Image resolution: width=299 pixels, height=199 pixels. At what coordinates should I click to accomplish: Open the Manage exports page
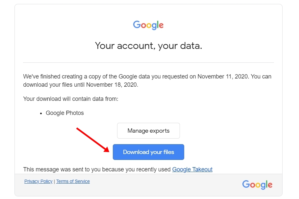tap(148, 131)
